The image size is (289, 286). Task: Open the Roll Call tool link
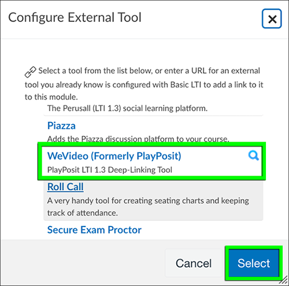point(65,187)
